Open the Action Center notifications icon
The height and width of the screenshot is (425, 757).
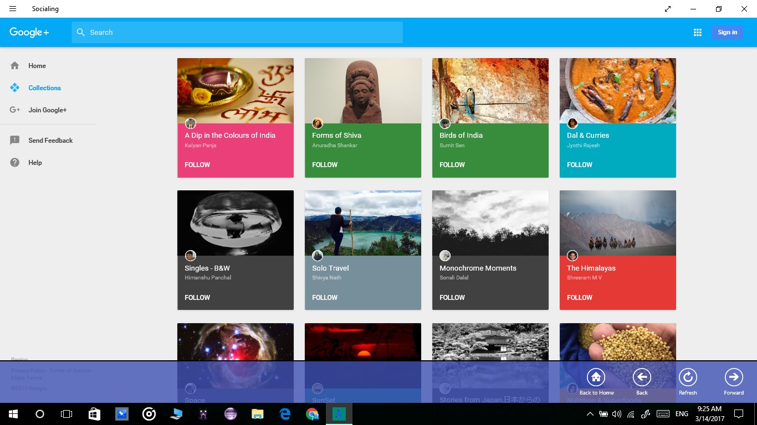[x=738, y=414]
